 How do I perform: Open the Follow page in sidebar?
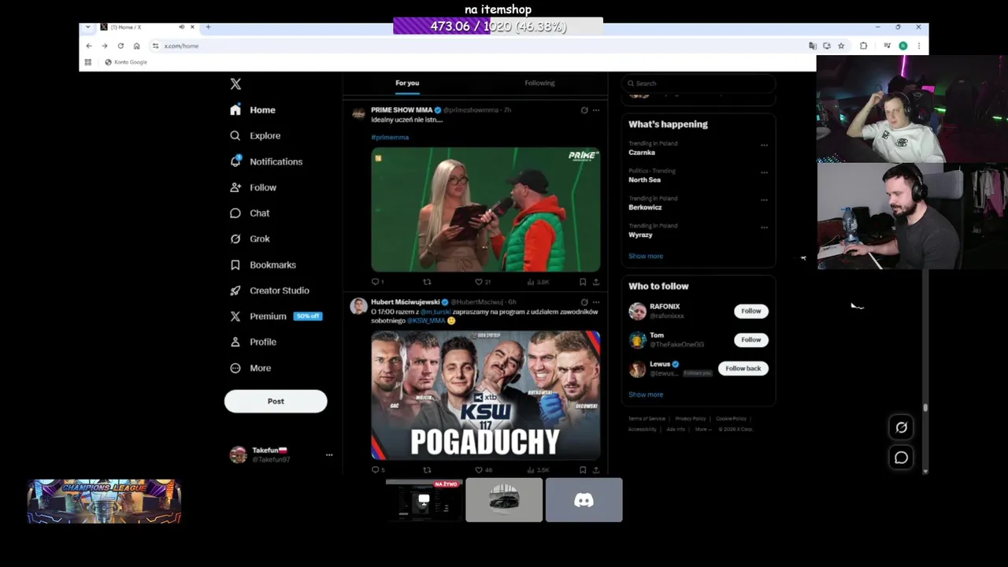[253, 187]
